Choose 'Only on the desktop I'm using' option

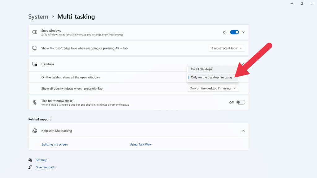(x=211, y=77)
